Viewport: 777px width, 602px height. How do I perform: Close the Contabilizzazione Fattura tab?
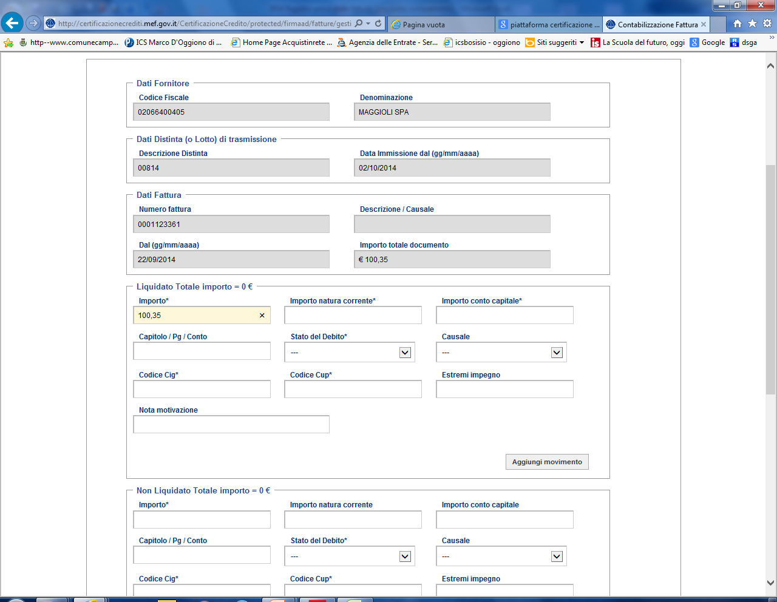coord(704,25)
